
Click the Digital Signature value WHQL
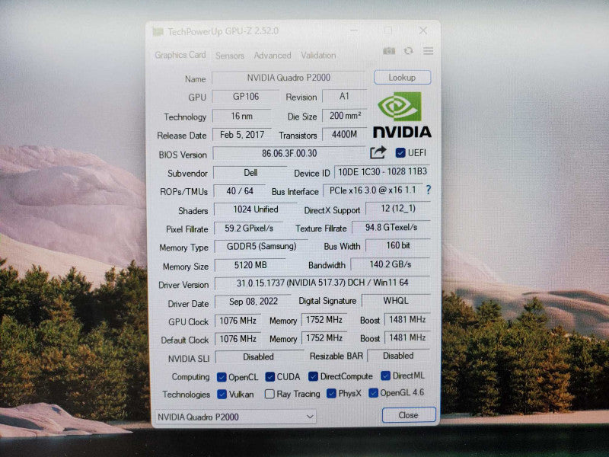[x=395, y=301]
